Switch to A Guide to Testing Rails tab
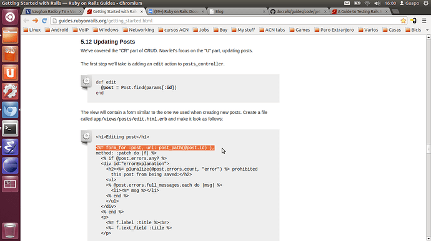 coord(360,11)
